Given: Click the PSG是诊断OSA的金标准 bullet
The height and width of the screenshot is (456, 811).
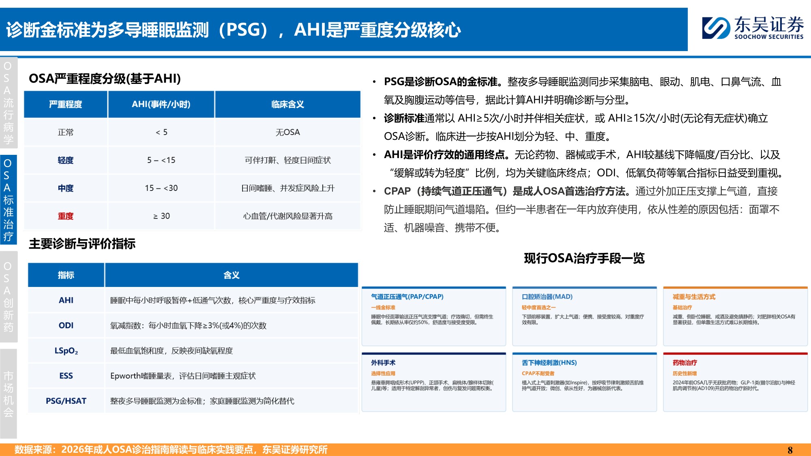Looking at the screenshot, I should point(582,91).
